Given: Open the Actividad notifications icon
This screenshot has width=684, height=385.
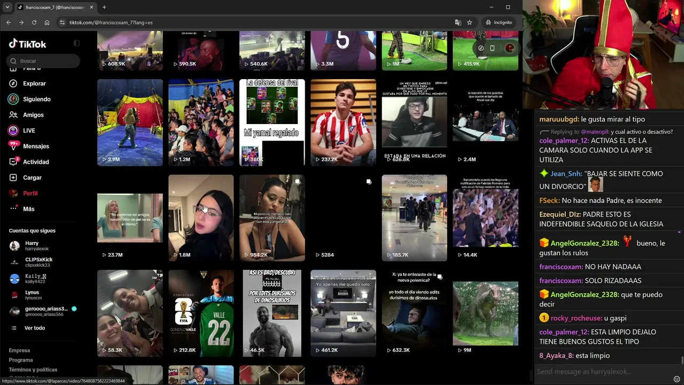Looking at the screenshot, I should pyautogui.click(x=13, y=161).
